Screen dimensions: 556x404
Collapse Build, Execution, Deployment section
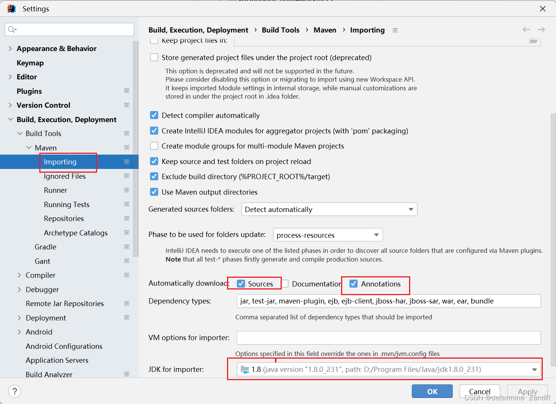click(x=10, y=119)
